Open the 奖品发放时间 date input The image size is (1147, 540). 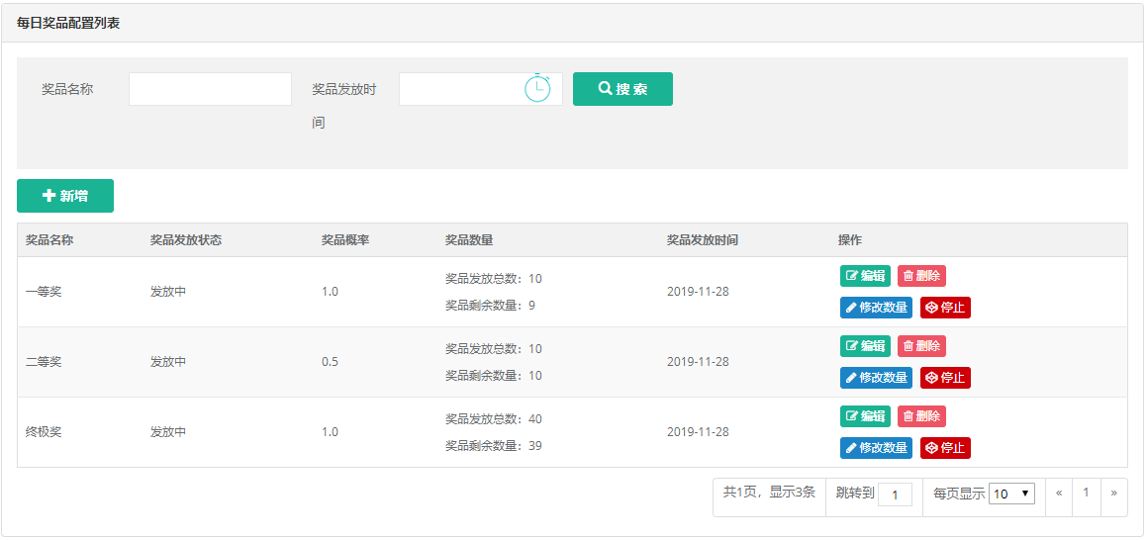[x=481, y=89]
